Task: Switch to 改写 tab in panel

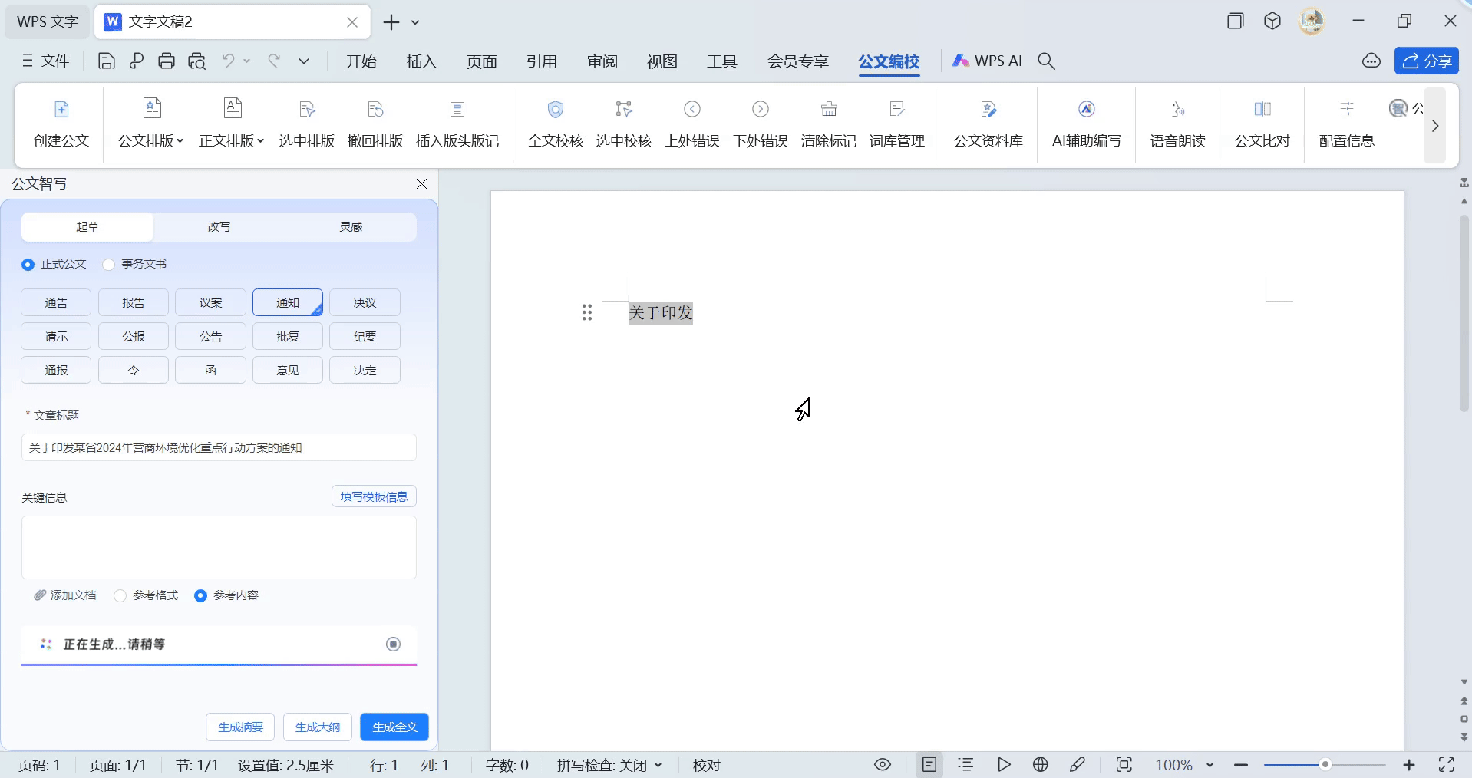Action: point(219,227)
